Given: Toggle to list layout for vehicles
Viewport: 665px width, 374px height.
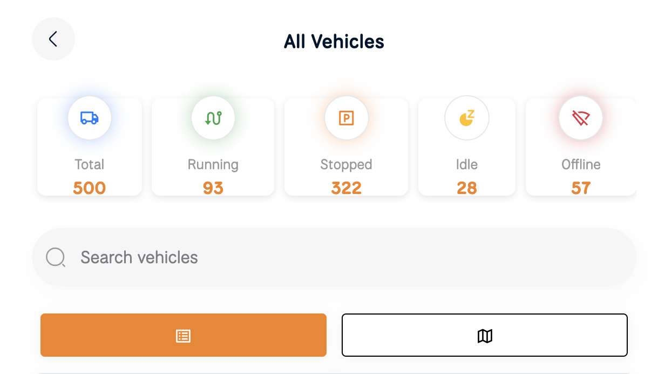Looking at the screenshot, I should [183, 335].
